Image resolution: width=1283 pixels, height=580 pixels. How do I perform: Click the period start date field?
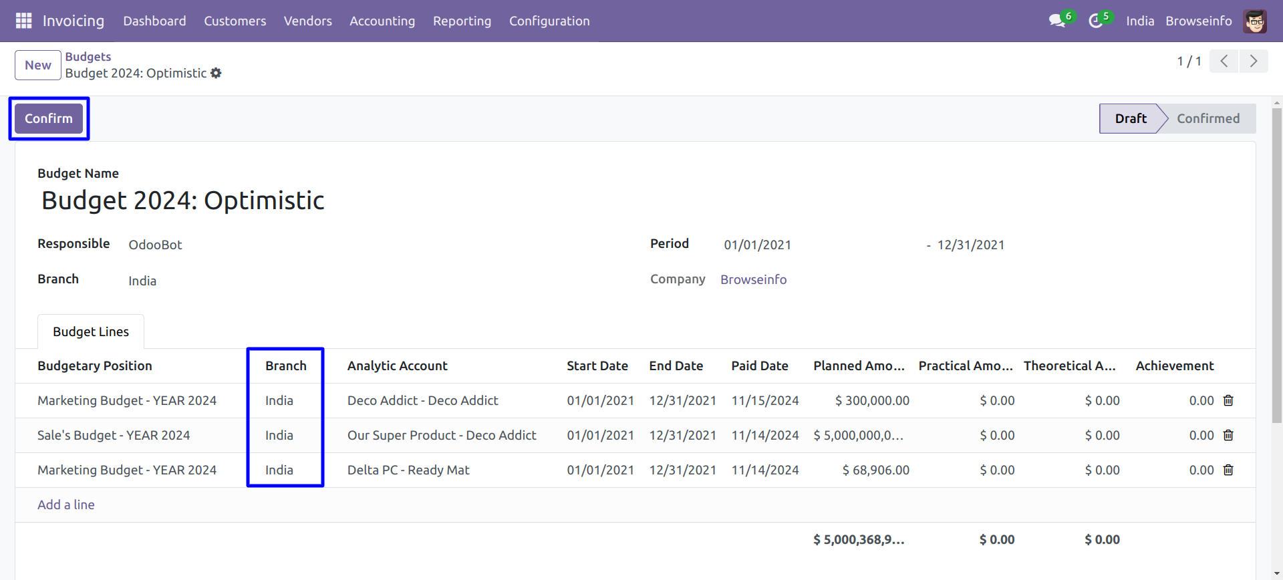[757, 245]
